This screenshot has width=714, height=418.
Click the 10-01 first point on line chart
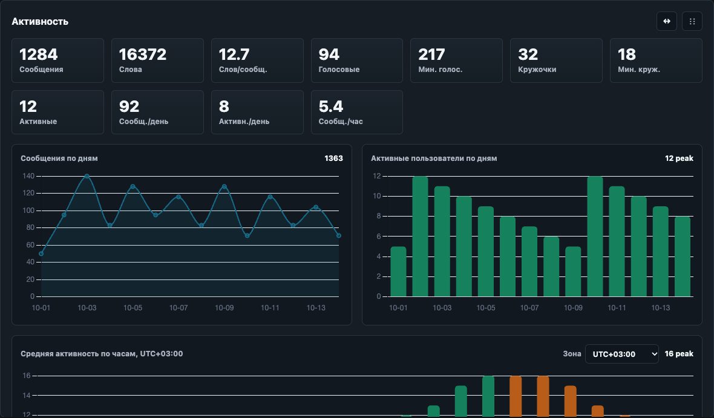point(41,253)
